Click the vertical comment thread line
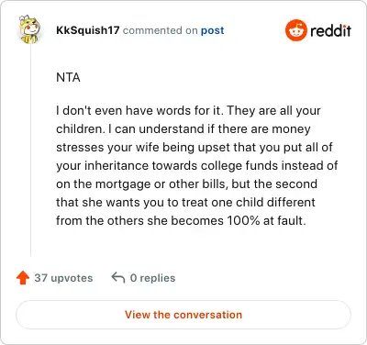The height and width of the screenshot is (345, 367). click(x=30, y=150)
